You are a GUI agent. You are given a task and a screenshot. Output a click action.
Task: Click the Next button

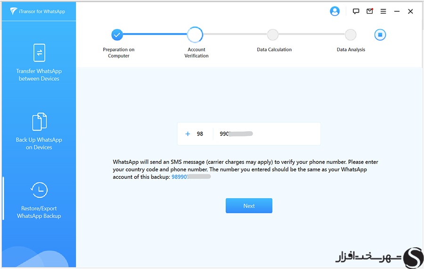(x=249, y=206)
